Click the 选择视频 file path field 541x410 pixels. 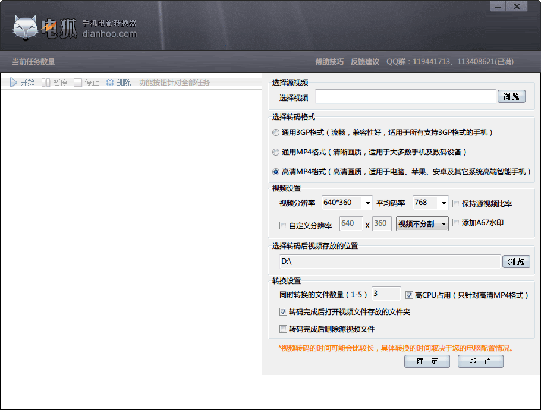[405, 97]
